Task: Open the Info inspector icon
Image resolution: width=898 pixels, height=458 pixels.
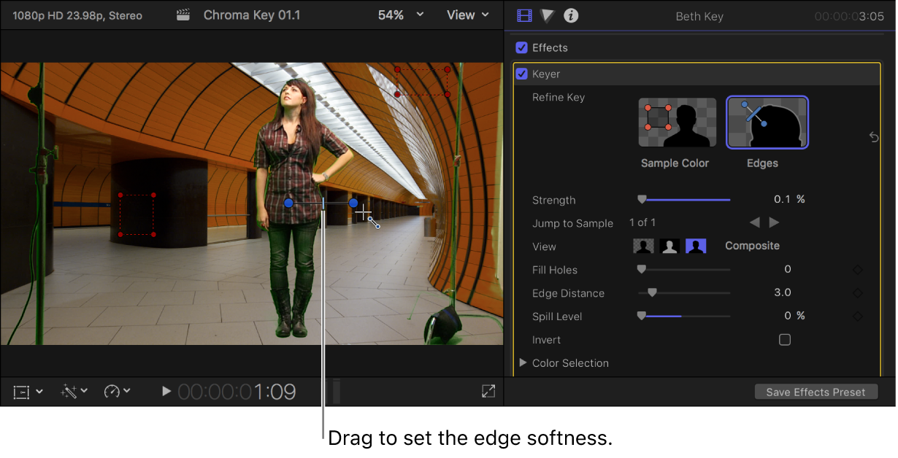Action: point(571,15)
